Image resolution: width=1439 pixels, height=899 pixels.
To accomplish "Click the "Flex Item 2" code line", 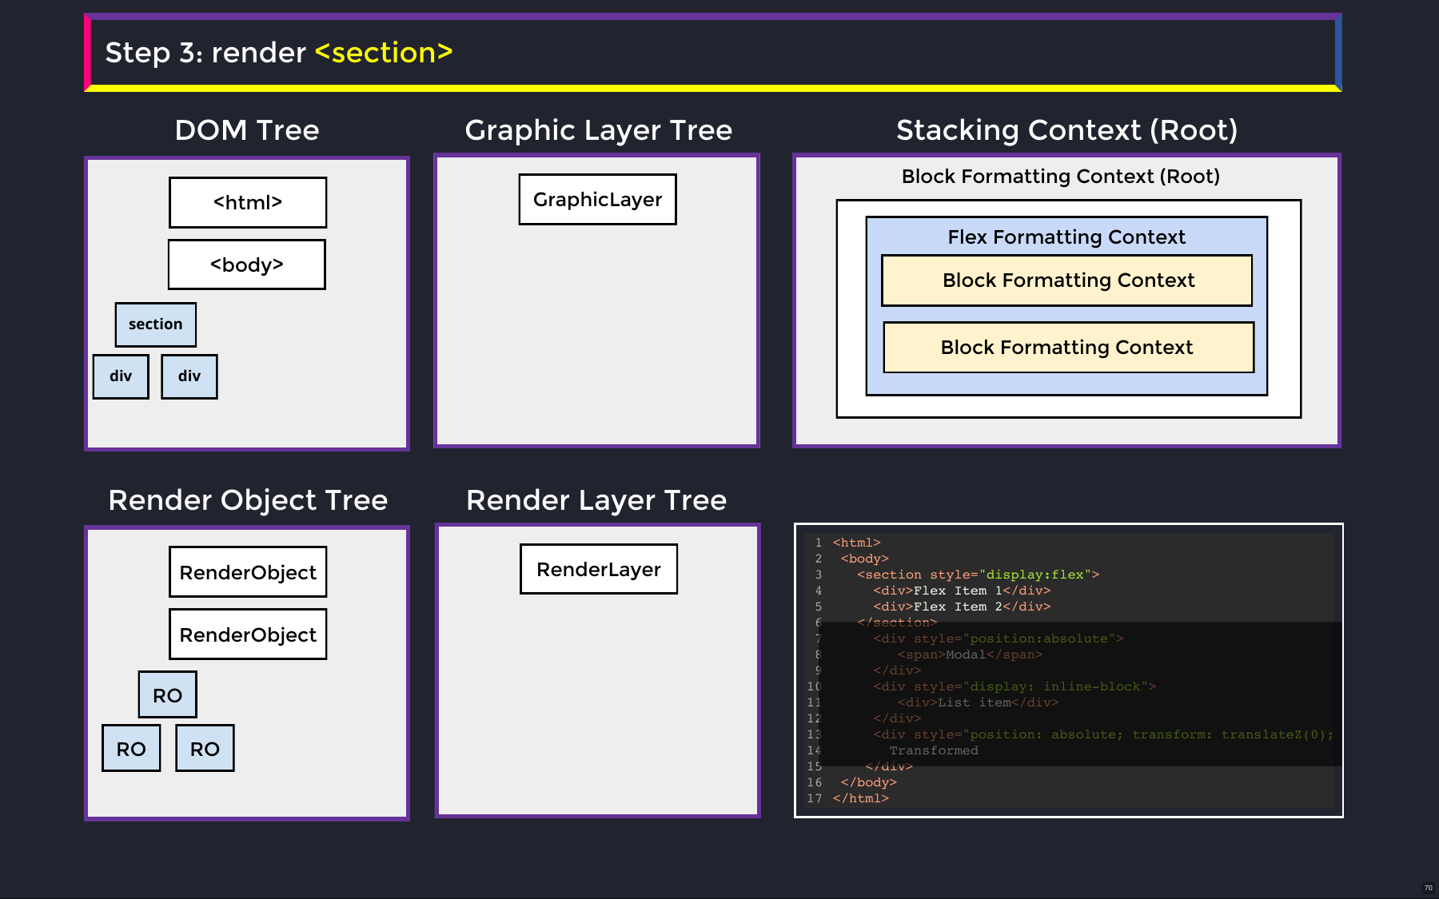I will pyautogui.click(x=962, y=607).
